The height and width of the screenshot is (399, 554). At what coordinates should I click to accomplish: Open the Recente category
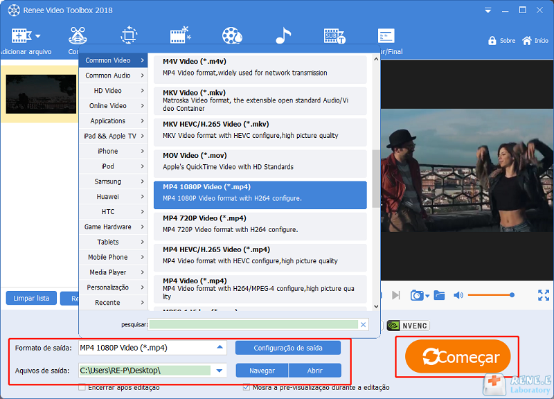[x=113, y=303]
